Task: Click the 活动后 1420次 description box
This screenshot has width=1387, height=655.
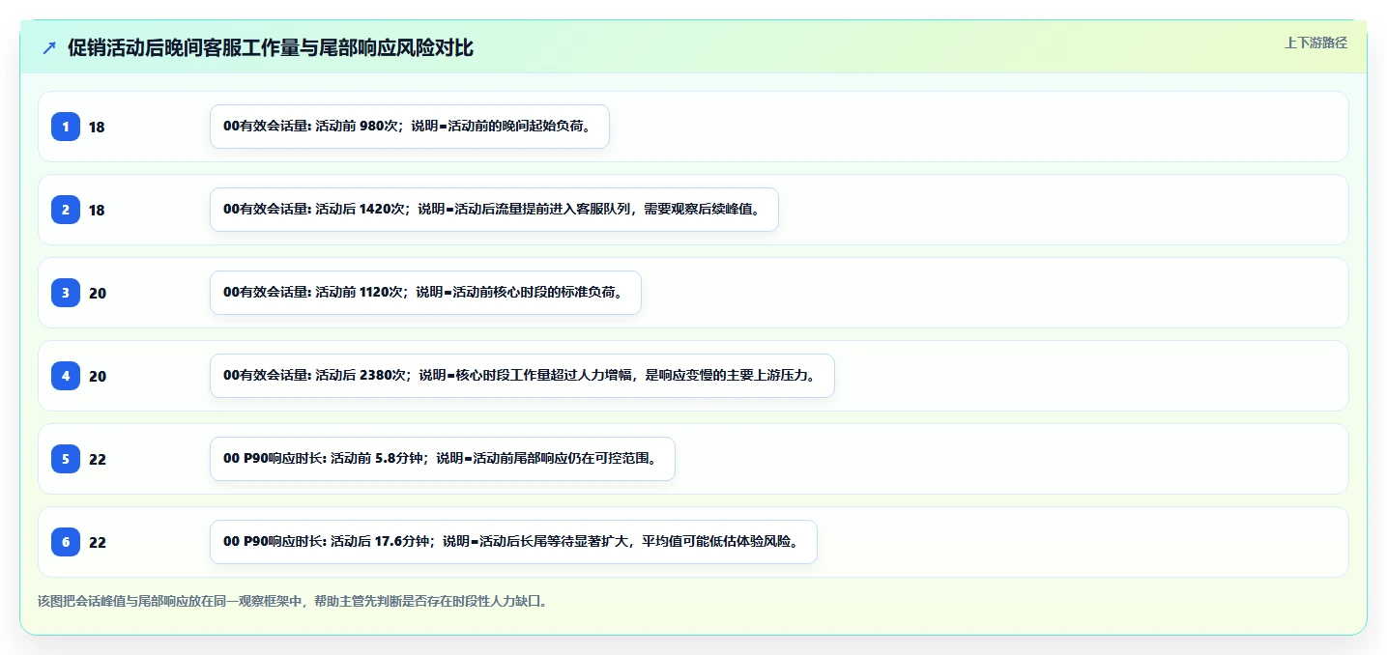Action: [x=494, y=210]
